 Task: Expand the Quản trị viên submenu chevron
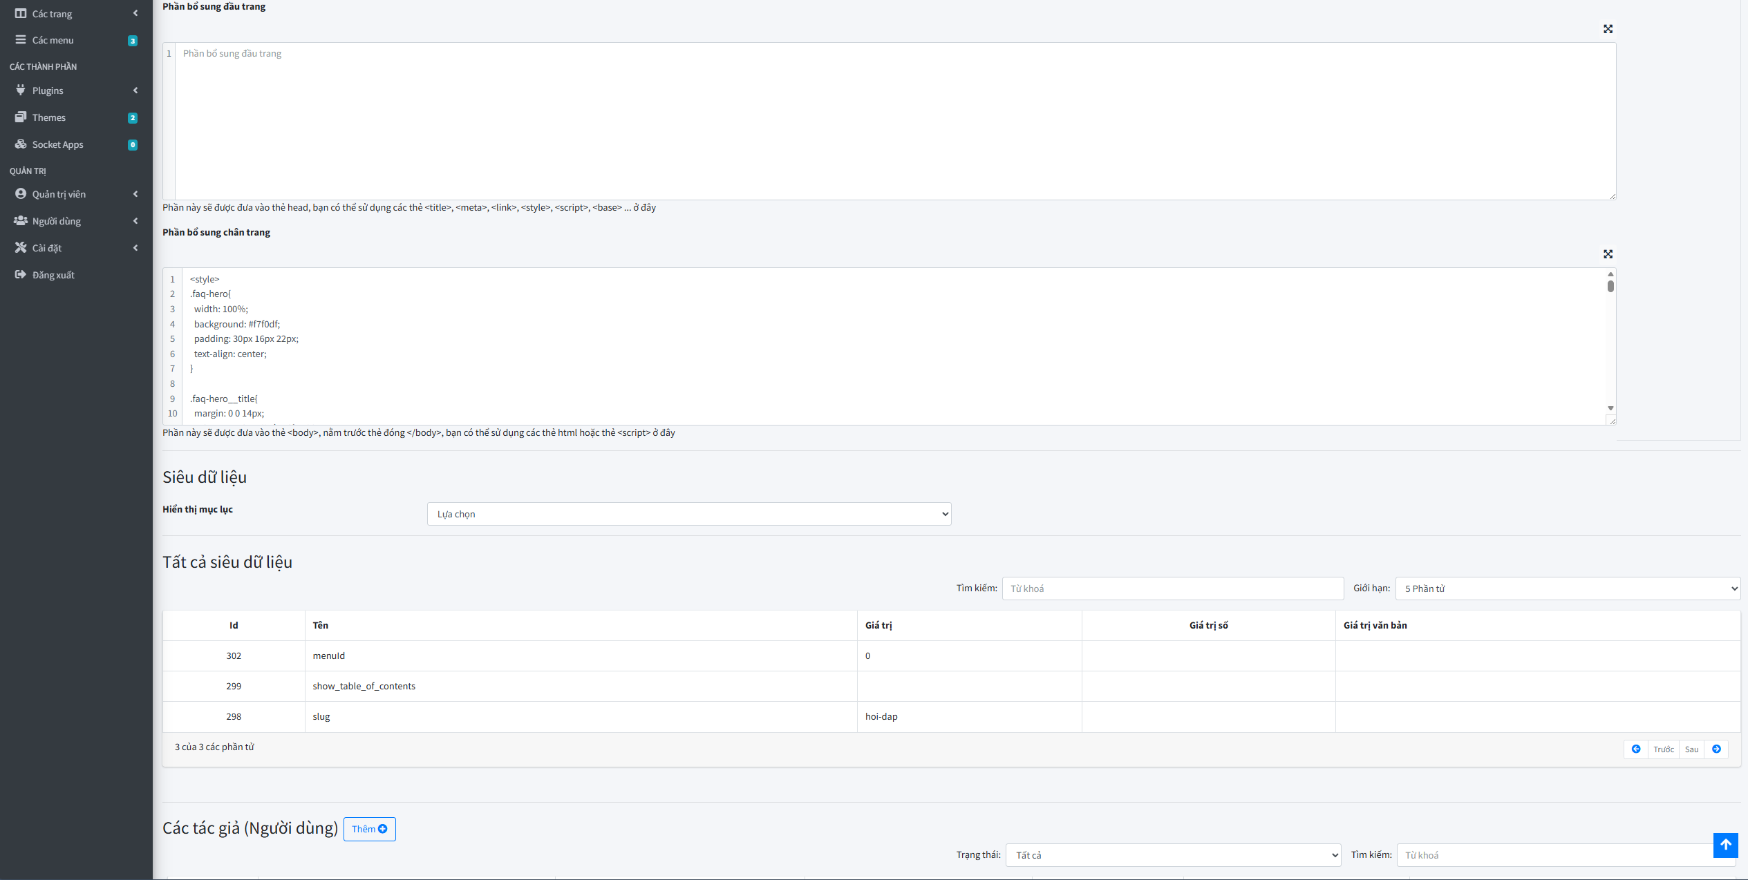click(x=135, y=194)
